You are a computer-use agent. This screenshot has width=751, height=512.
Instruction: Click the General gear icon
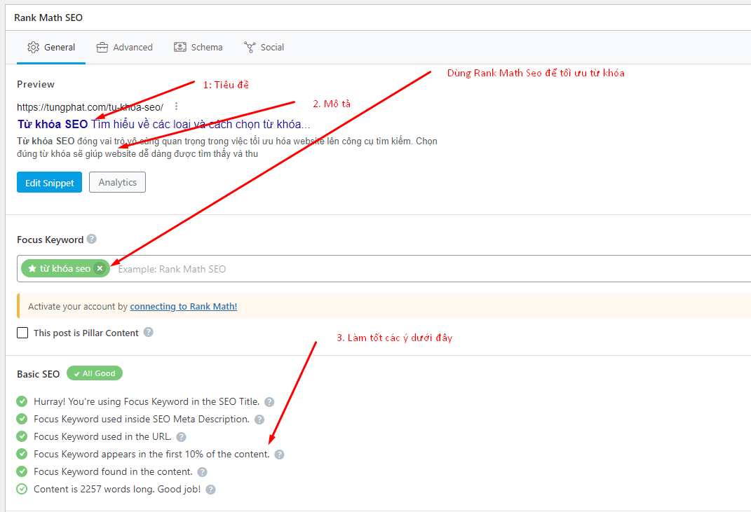click(x=33, y=48)
